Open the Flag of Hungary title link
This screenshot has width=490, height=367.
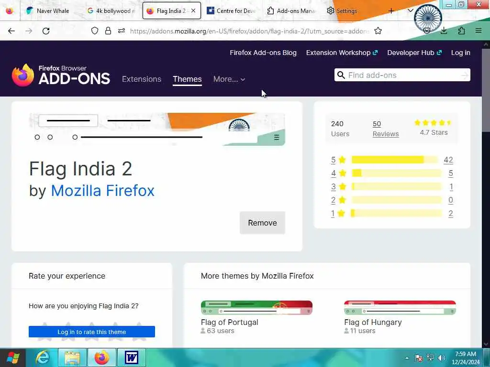(x=373, y=322)
